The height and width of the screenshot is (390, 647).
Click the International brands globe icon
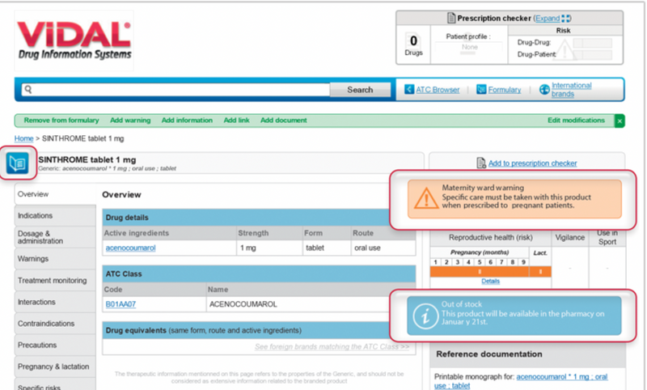(x=544, y=89)
